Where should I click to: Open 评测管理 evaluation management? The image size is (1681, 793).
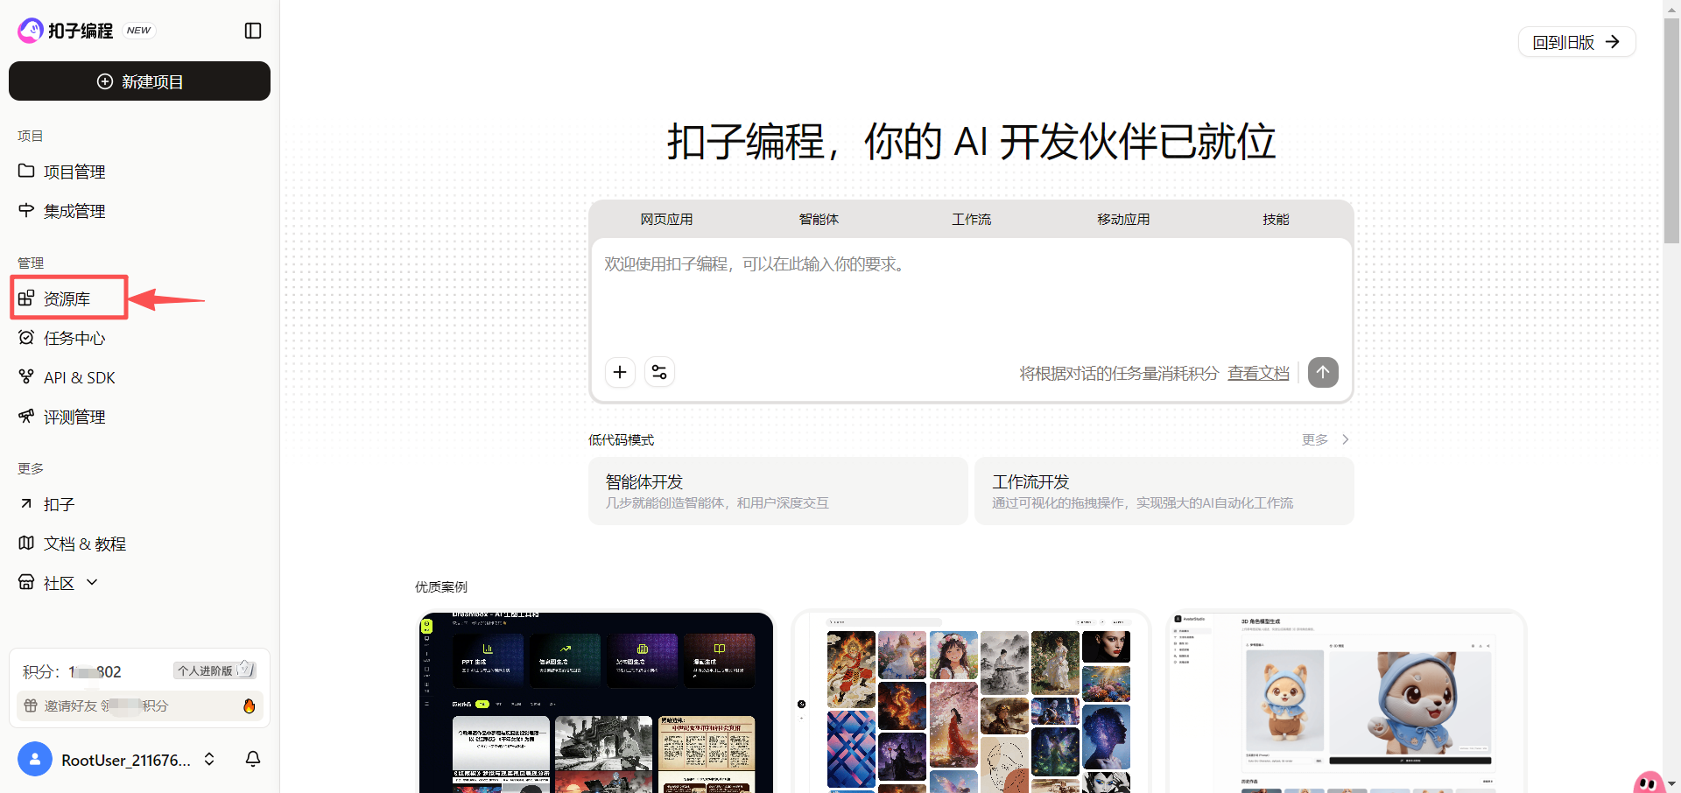click(74, 417)
